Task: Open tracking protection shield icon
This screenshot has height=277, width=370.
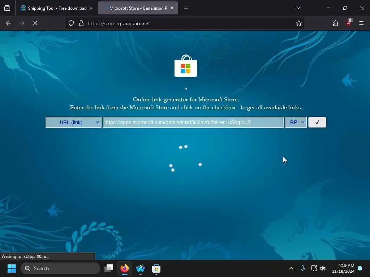Action: click(x=71, y=23)
